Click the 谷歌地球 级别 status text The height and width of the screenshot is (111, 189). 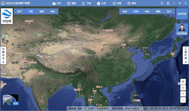point(76,109)
